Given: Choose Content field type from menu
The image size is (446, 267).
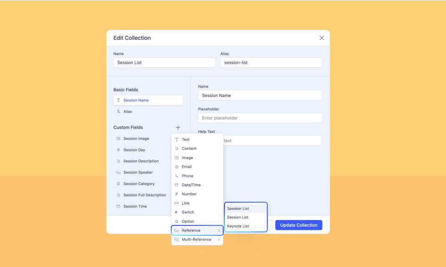Looking at the screenshot, I should point(197,149).
